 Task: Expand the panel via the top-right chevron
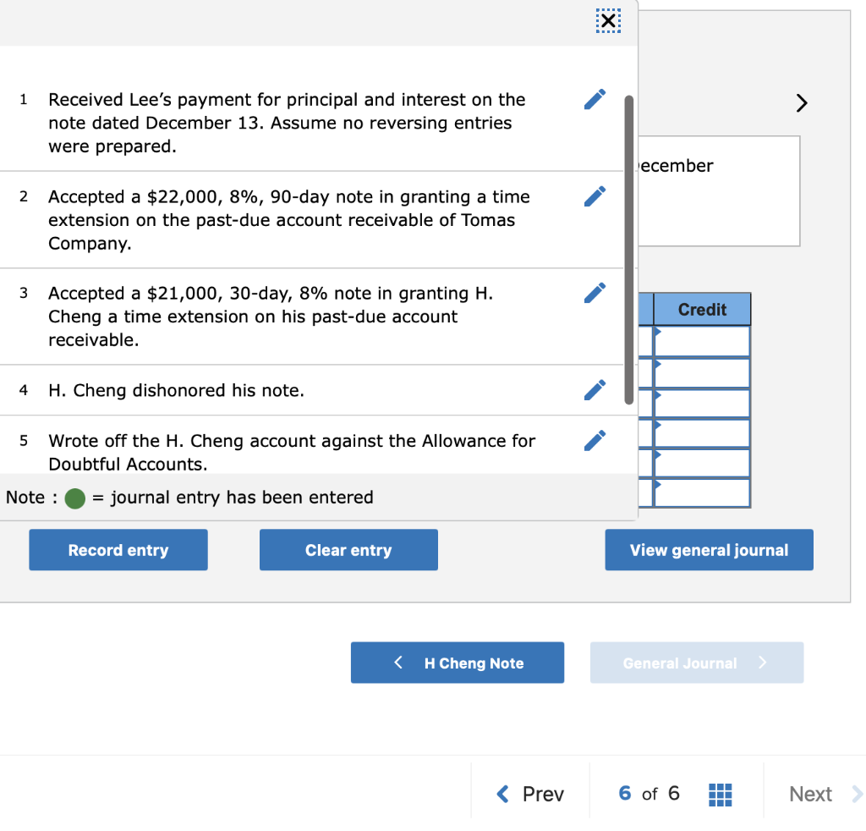(x=801, y=102)
